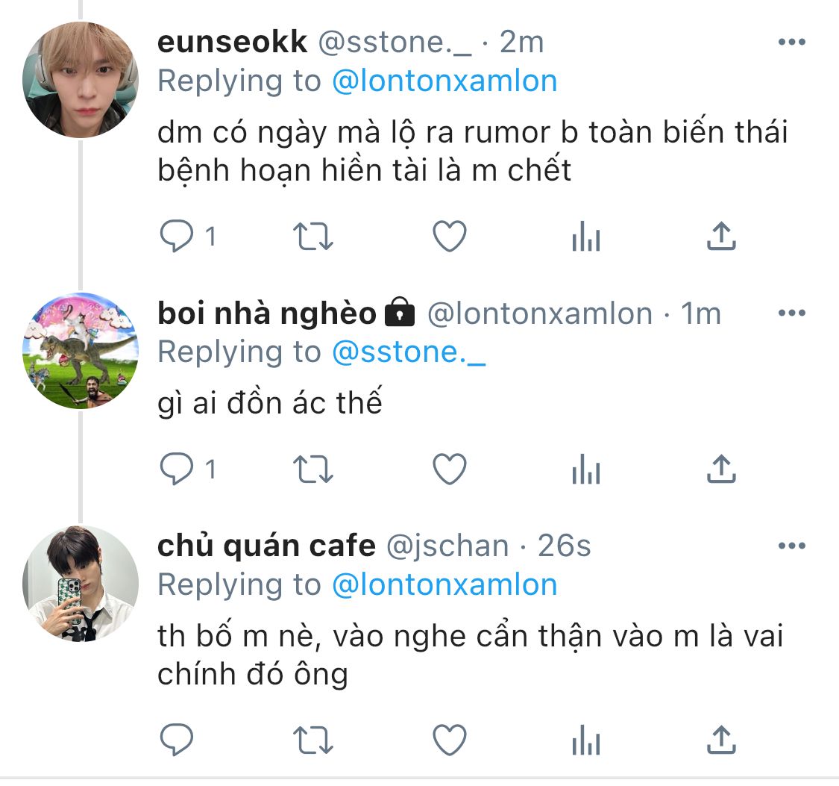839x786 pixels.
Task: Reply to boi nhà nghèo's tweet
Action: point(177,470)
